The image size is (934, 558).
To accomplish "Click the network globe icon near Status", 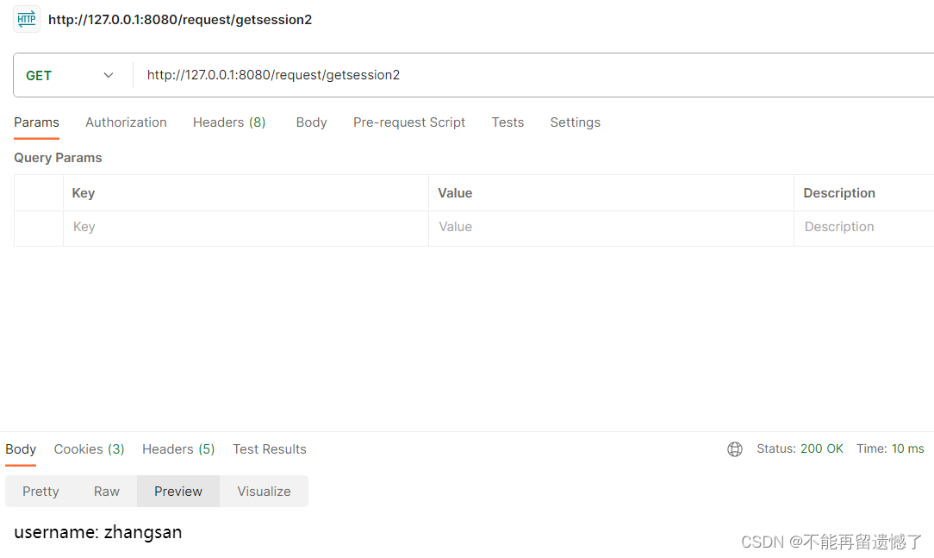I will pos(735,449).
